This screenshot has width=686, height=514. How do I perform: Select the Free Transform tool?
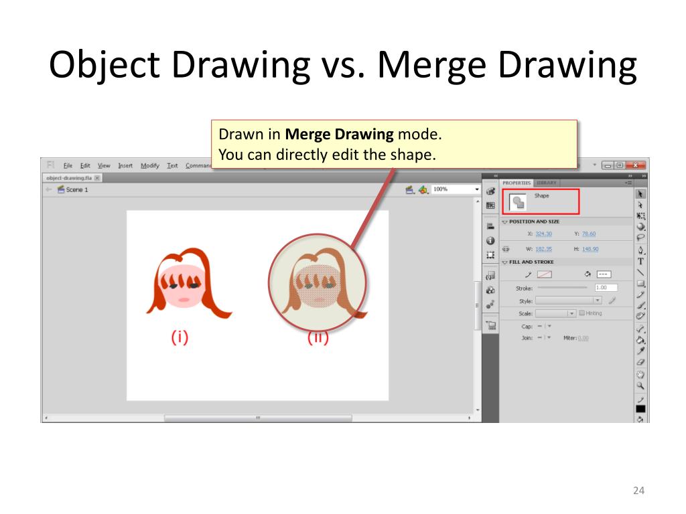click(640, 216)
